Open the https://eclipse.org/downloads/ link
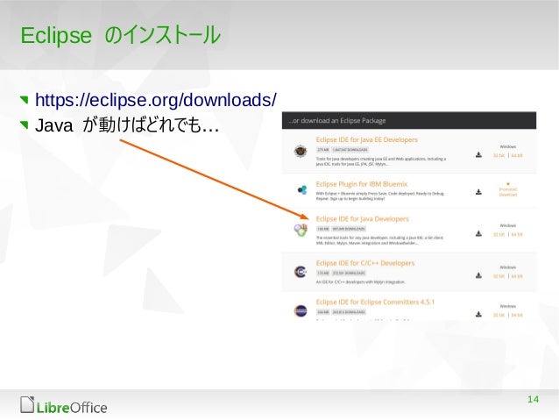The width and height of the screenshot is (559, 420). click(155, 100)
